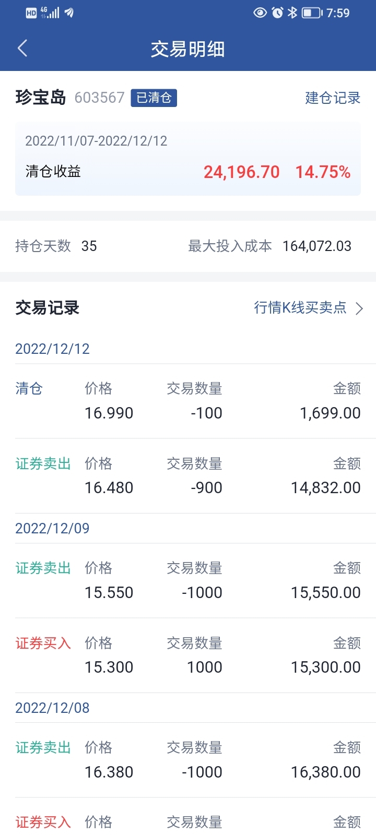
Task: Tap the hotspot status icon
Action: pyautogui.click(x=69, y=13)
